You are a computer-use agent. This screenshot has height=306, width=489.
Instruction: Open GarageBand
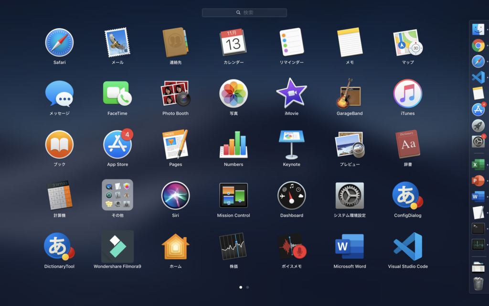click(x=350, y=93)
